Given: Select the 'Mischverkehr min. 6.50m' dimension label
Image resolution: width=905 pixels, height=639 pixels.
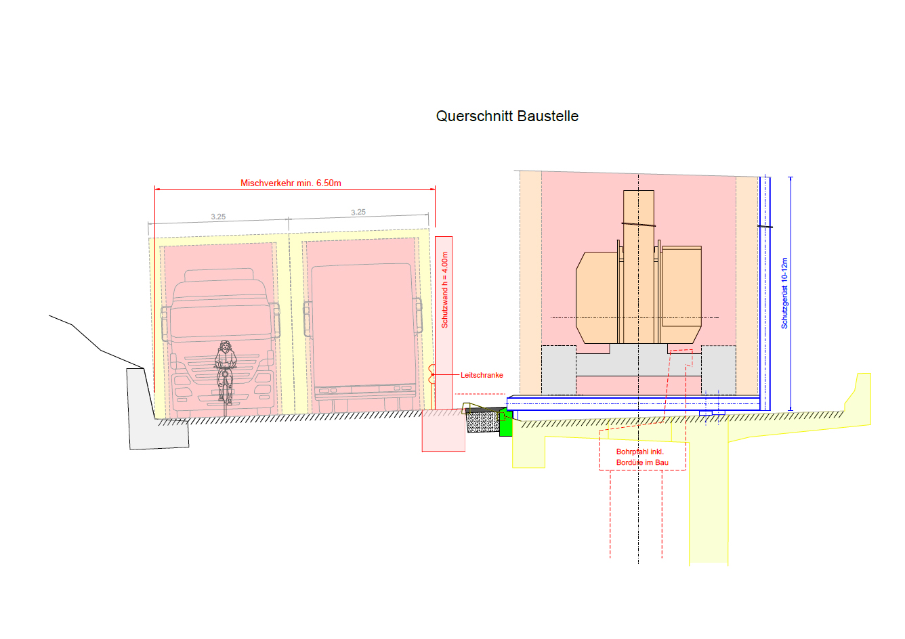Looking at the screenshot, I should click(x=291, y=183).
